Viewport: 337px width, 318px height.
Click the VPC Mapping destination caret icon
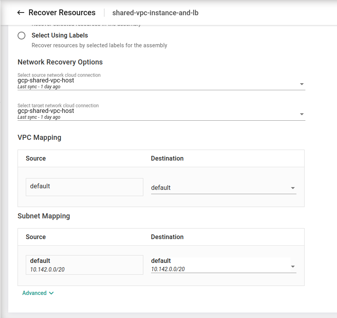(x=293, y=188)
